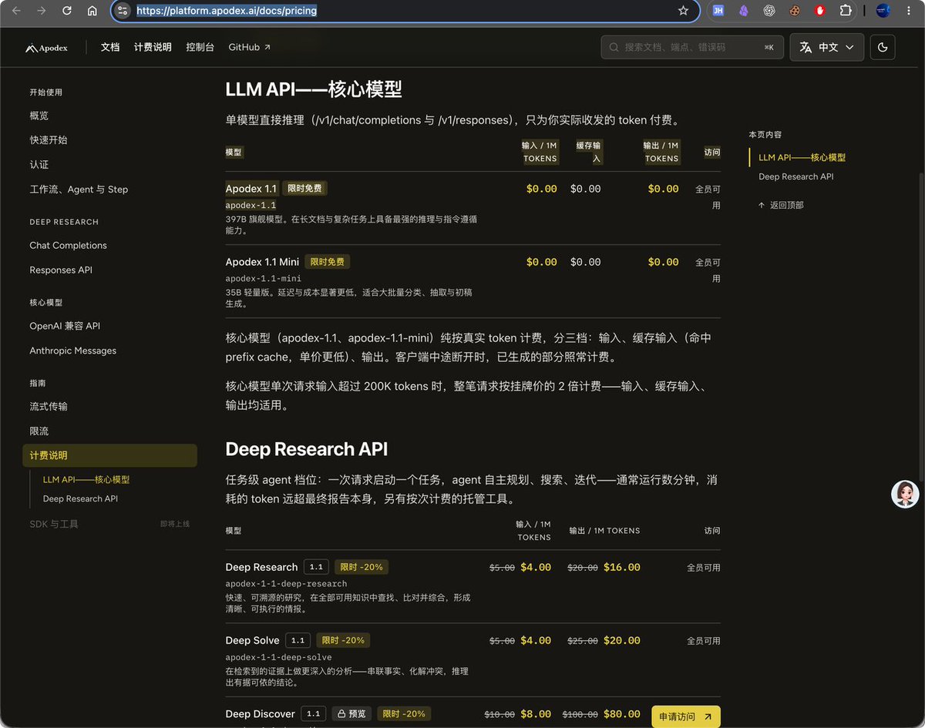Open Chat Completions in the sidebar
Viewport: 925px width, 728px height.
click(68, 245)
